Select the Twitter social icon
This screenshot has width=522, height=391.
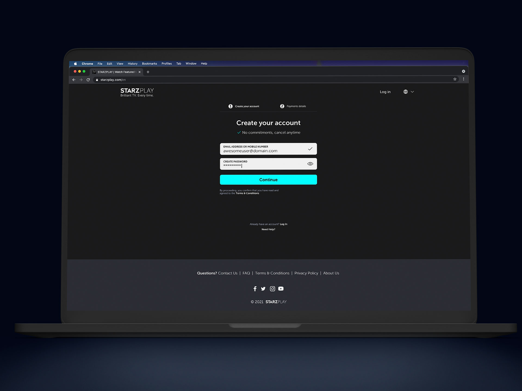coord(263,289)
